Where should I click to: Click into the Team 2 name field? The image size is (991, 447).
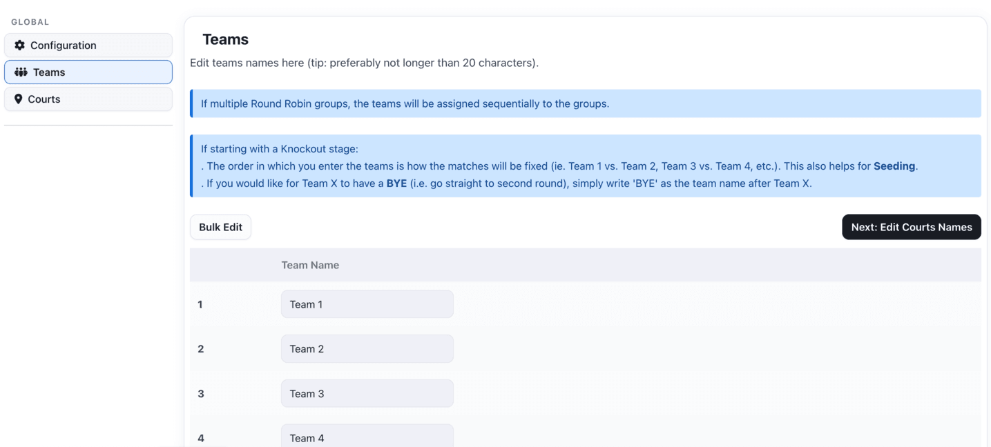(367, 349)
